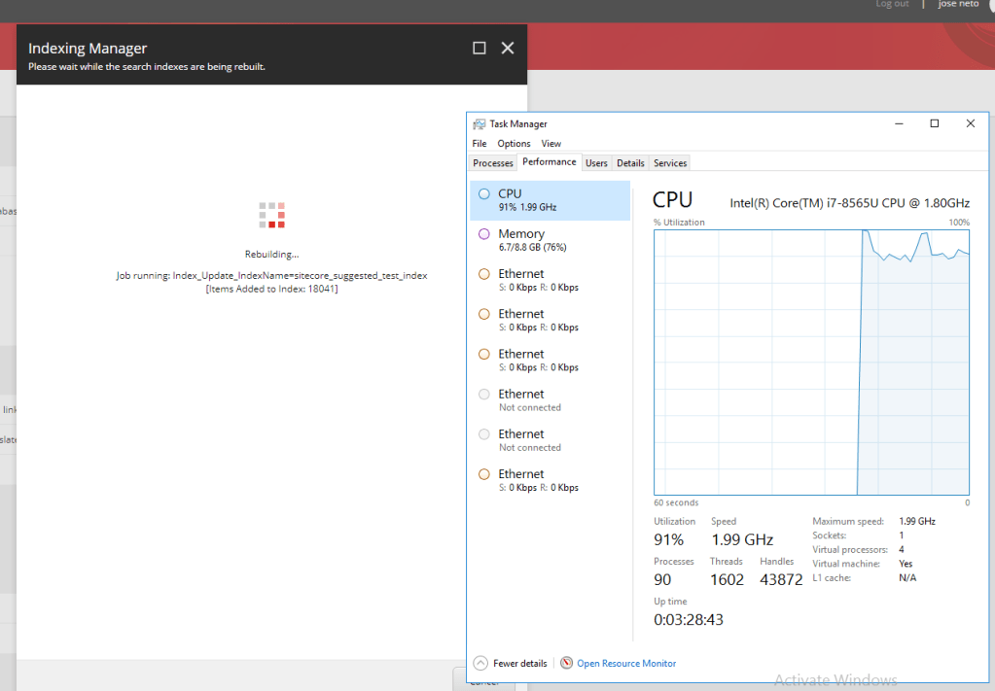Viewport: 995px width, 691px height.
Task: Collapse view with Fewer details chevron
Action: (x=480, y=663)
